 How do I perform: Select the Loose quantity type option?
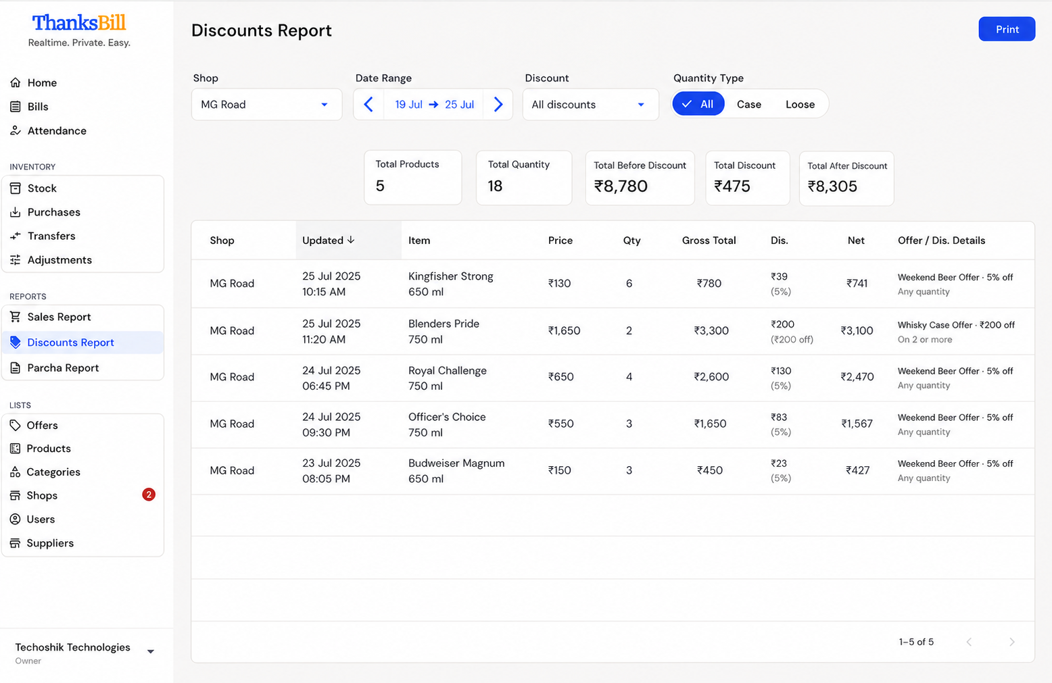point(800,104)
